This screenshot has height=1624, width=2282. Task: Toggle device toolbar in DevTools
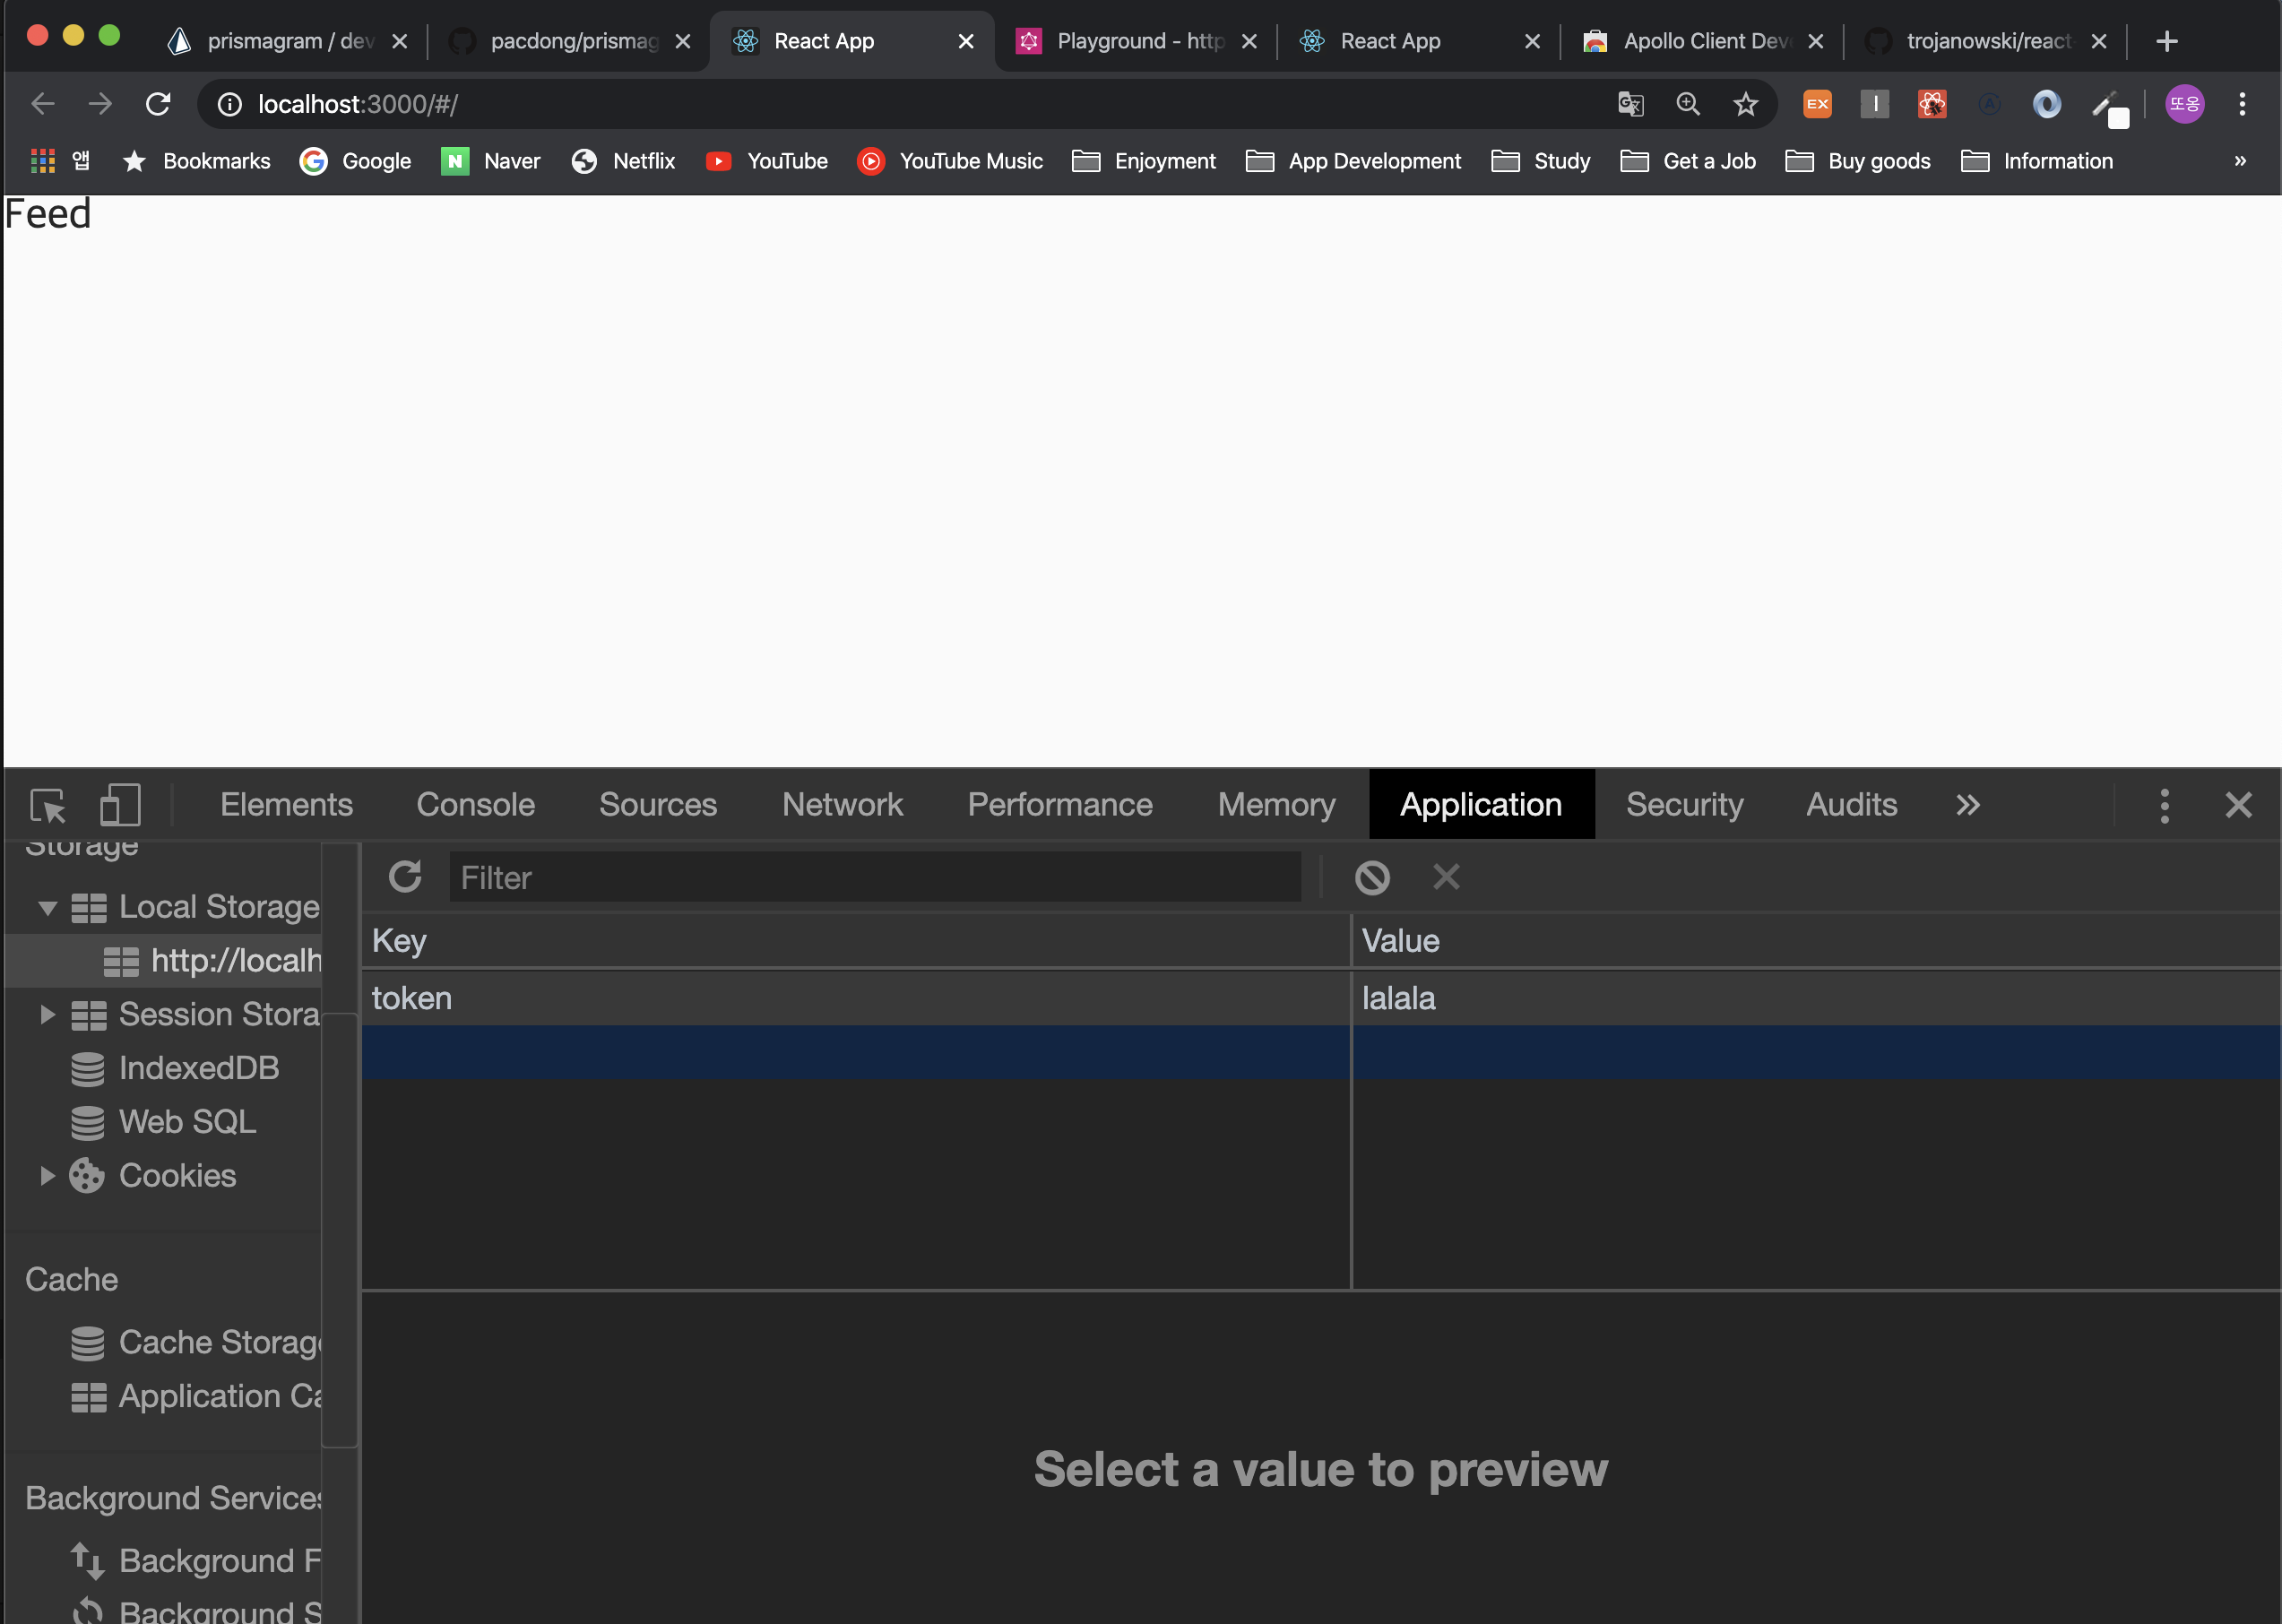click(x=120, y=805)
